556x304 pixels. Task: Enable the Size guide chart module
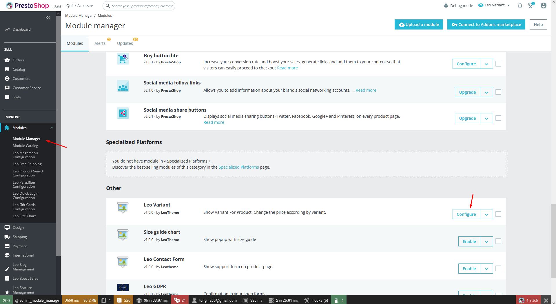pos(469,242)
